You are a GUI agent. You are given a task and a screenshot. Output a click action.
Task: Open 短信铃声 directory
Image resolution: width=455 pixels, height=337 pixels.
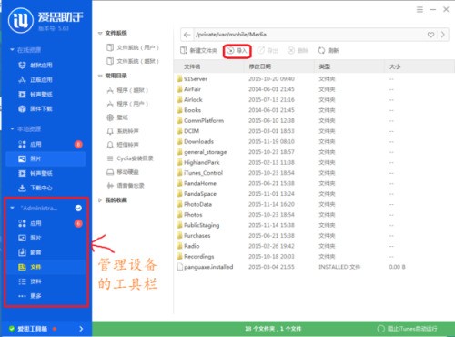[x=123, y=145]
